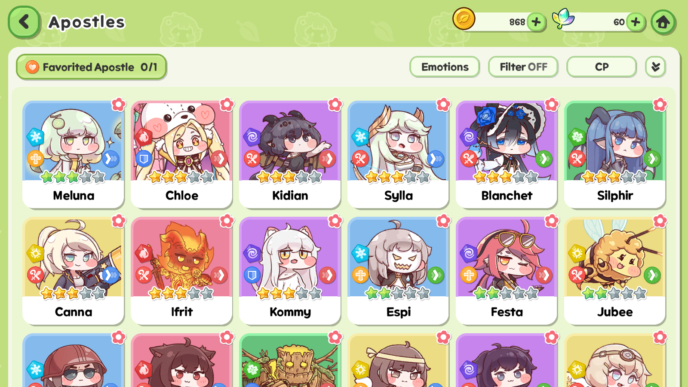
Task: Toggle the Emotions display button
Action: tap(445, 67)
